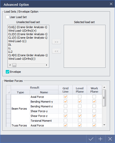Check Shear Force-y Grid Line checkbox
This screenshot has width=115, height=143.
pyautogui.click(x=65, y=111)
